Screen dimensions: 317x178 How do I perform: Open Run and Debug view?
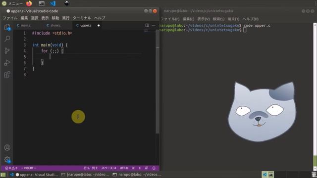(7, 63)
